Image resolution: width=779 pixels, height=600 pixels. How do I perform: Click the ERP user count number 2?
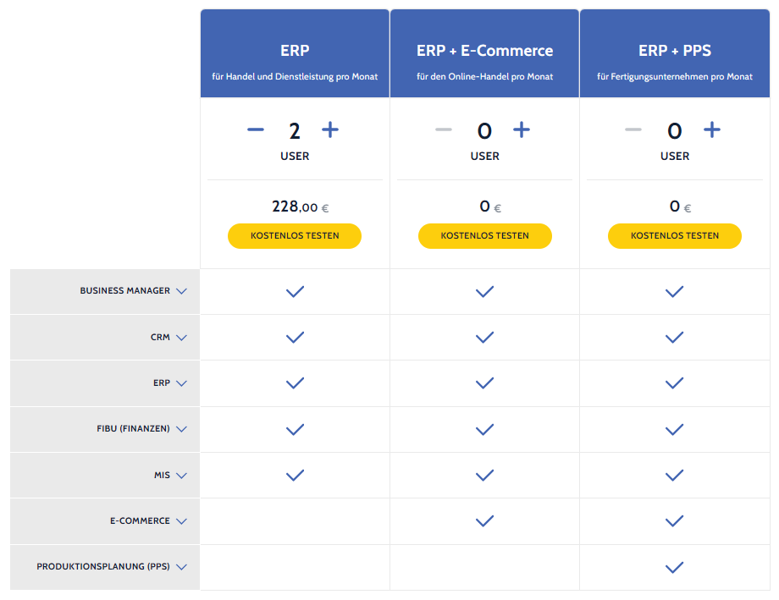(x=295, y=130)
